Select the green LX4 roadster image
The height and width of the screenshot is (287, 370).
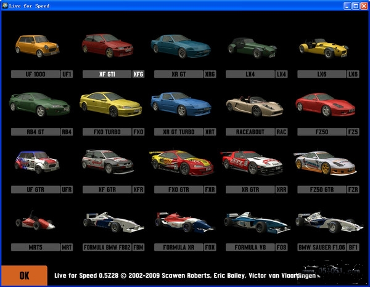click(252, 48)
